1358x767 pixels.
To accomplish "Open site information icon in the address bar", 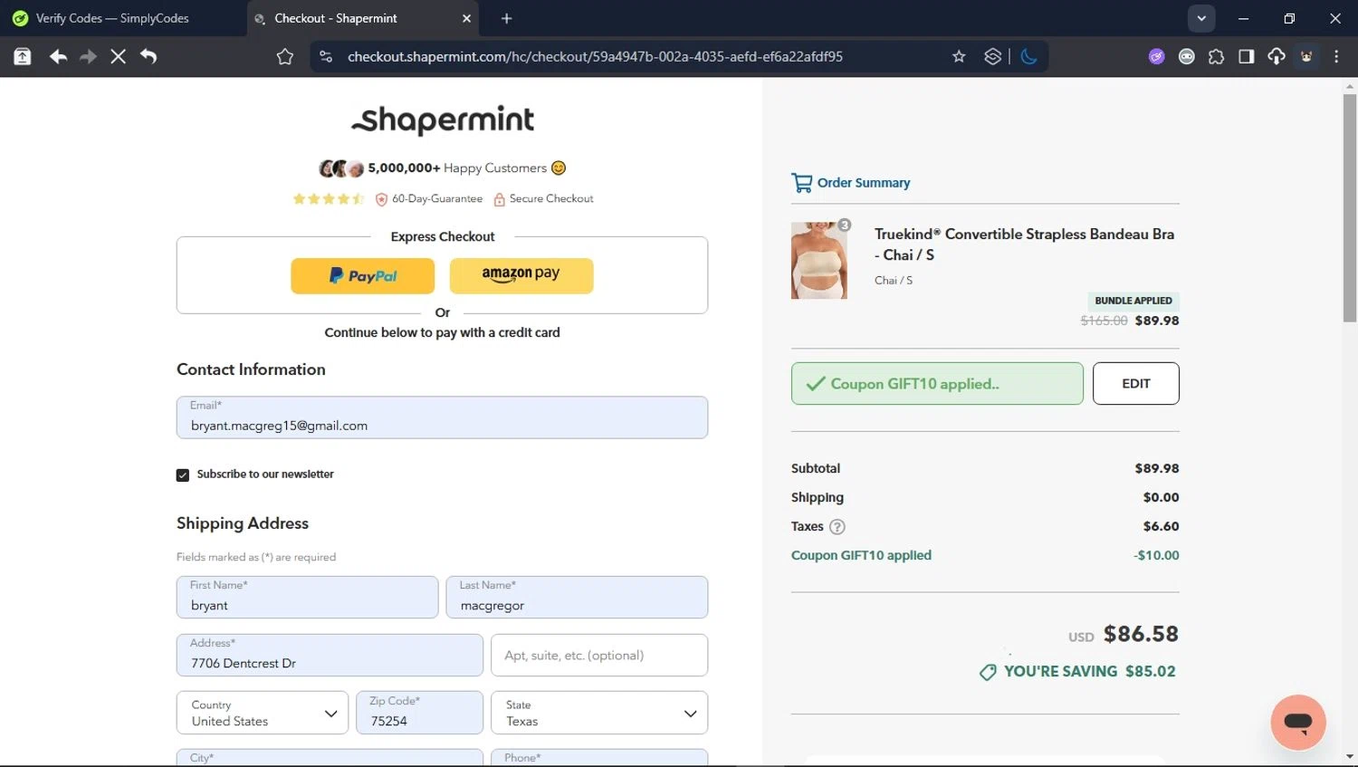I will tap(325, 56).
